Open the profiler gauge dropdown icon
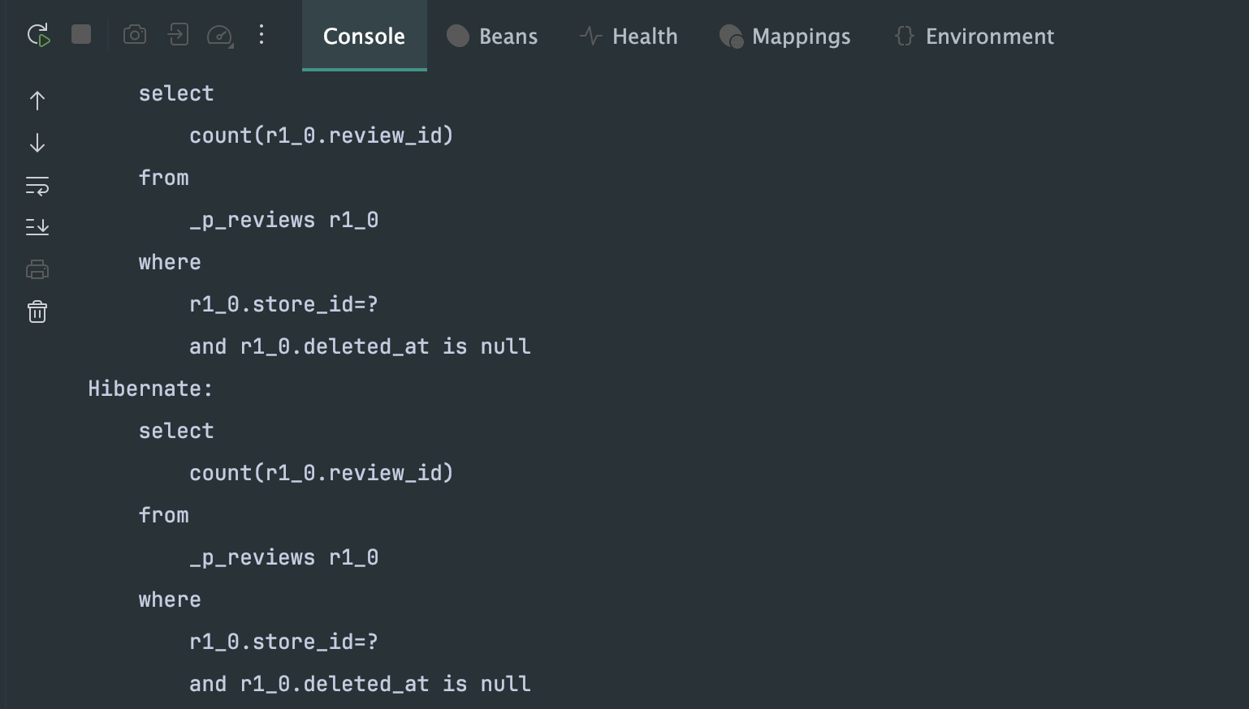Viewport: 1249px width, 709px height. pos(220,35)
